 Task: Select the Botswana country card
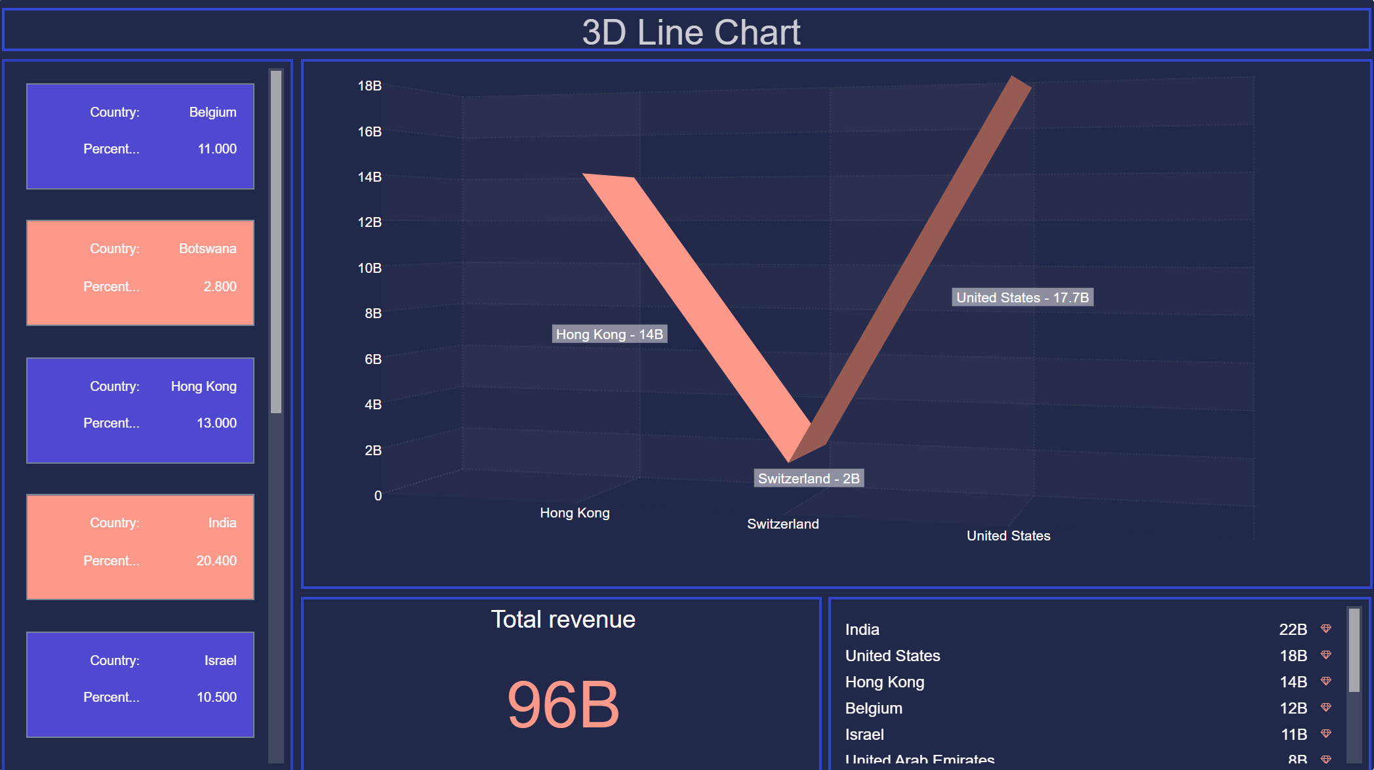click(140, 273)
